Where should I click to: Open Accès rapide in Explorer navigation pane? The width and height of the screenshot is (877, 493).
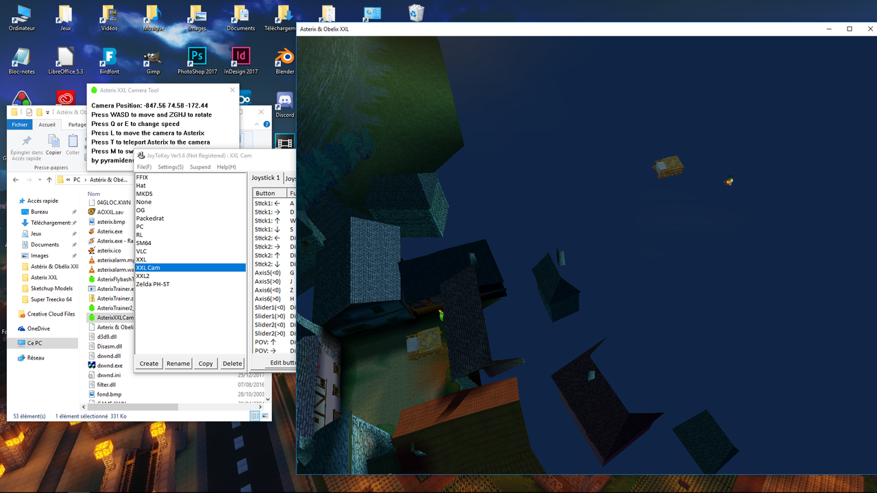point(42,201)
